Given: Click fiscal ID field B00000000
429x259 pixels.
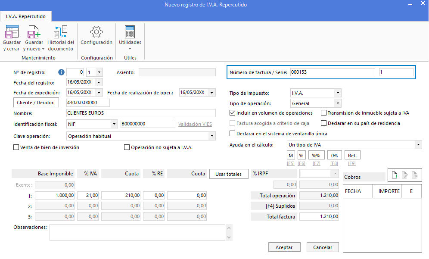Looking at the screenshot, I should [x=148, y=124].
